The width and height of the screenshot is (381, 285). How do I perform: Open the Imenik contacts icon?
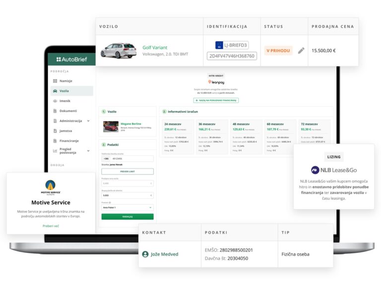coord(55,101)
